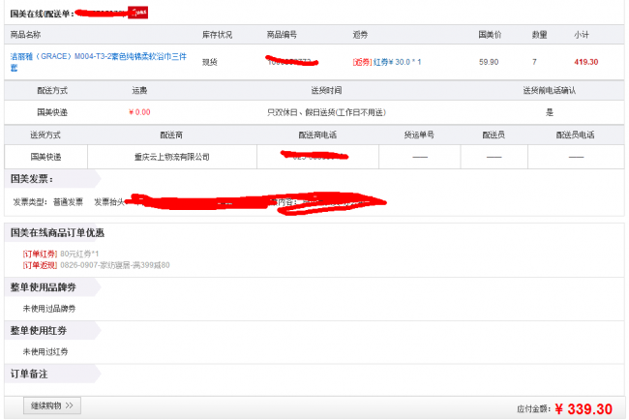Click the 订单备注 section tab
629x420 pixels.
tap(29, 373)
